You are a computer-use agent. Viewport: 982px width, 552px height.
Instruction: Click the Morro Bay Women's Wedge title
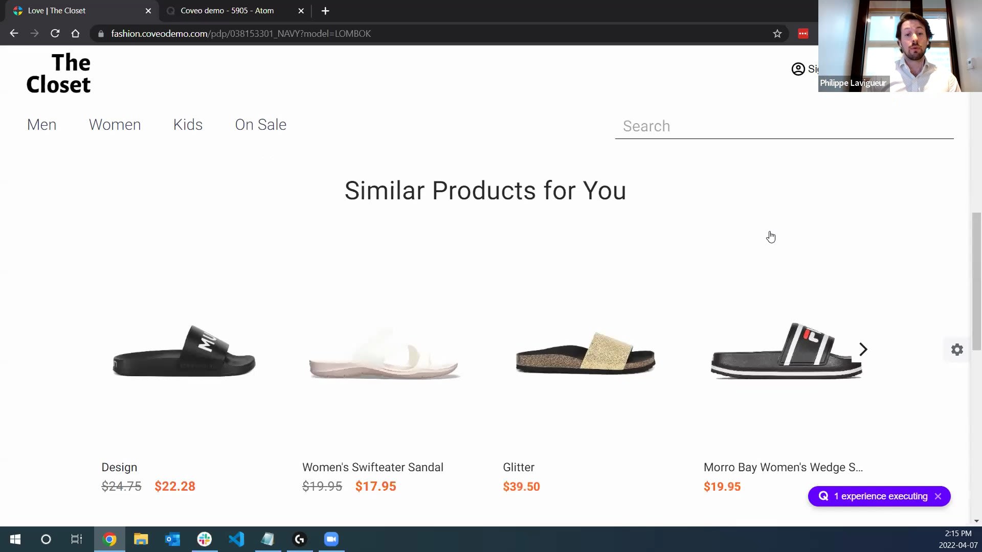783,468
